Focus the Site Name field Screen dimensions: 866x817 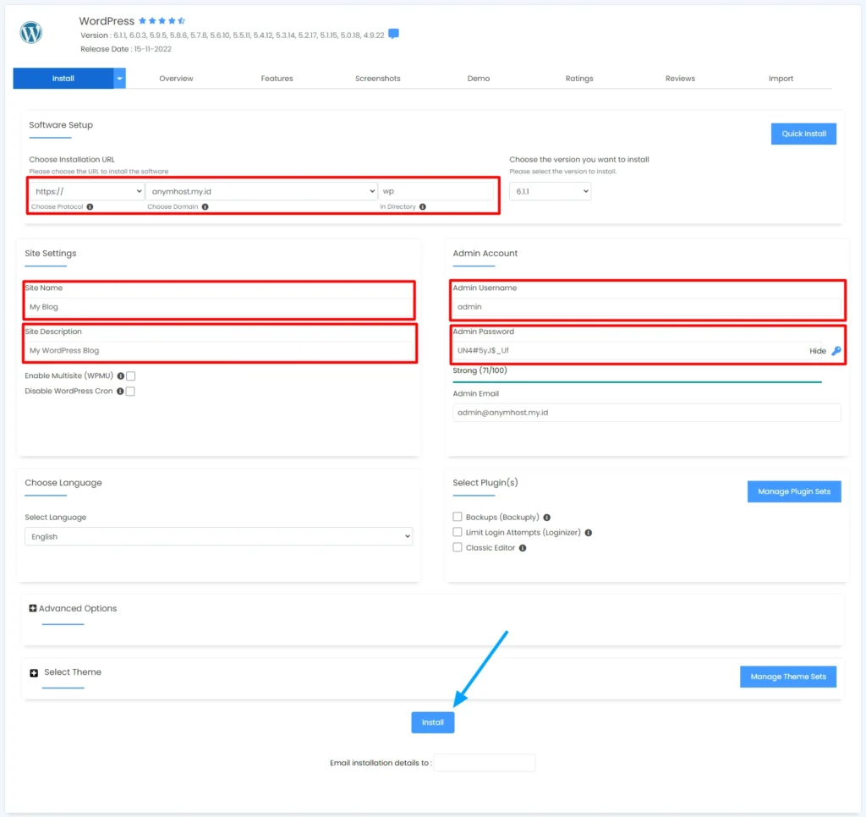pyautogui.click(x=219, y=306)
